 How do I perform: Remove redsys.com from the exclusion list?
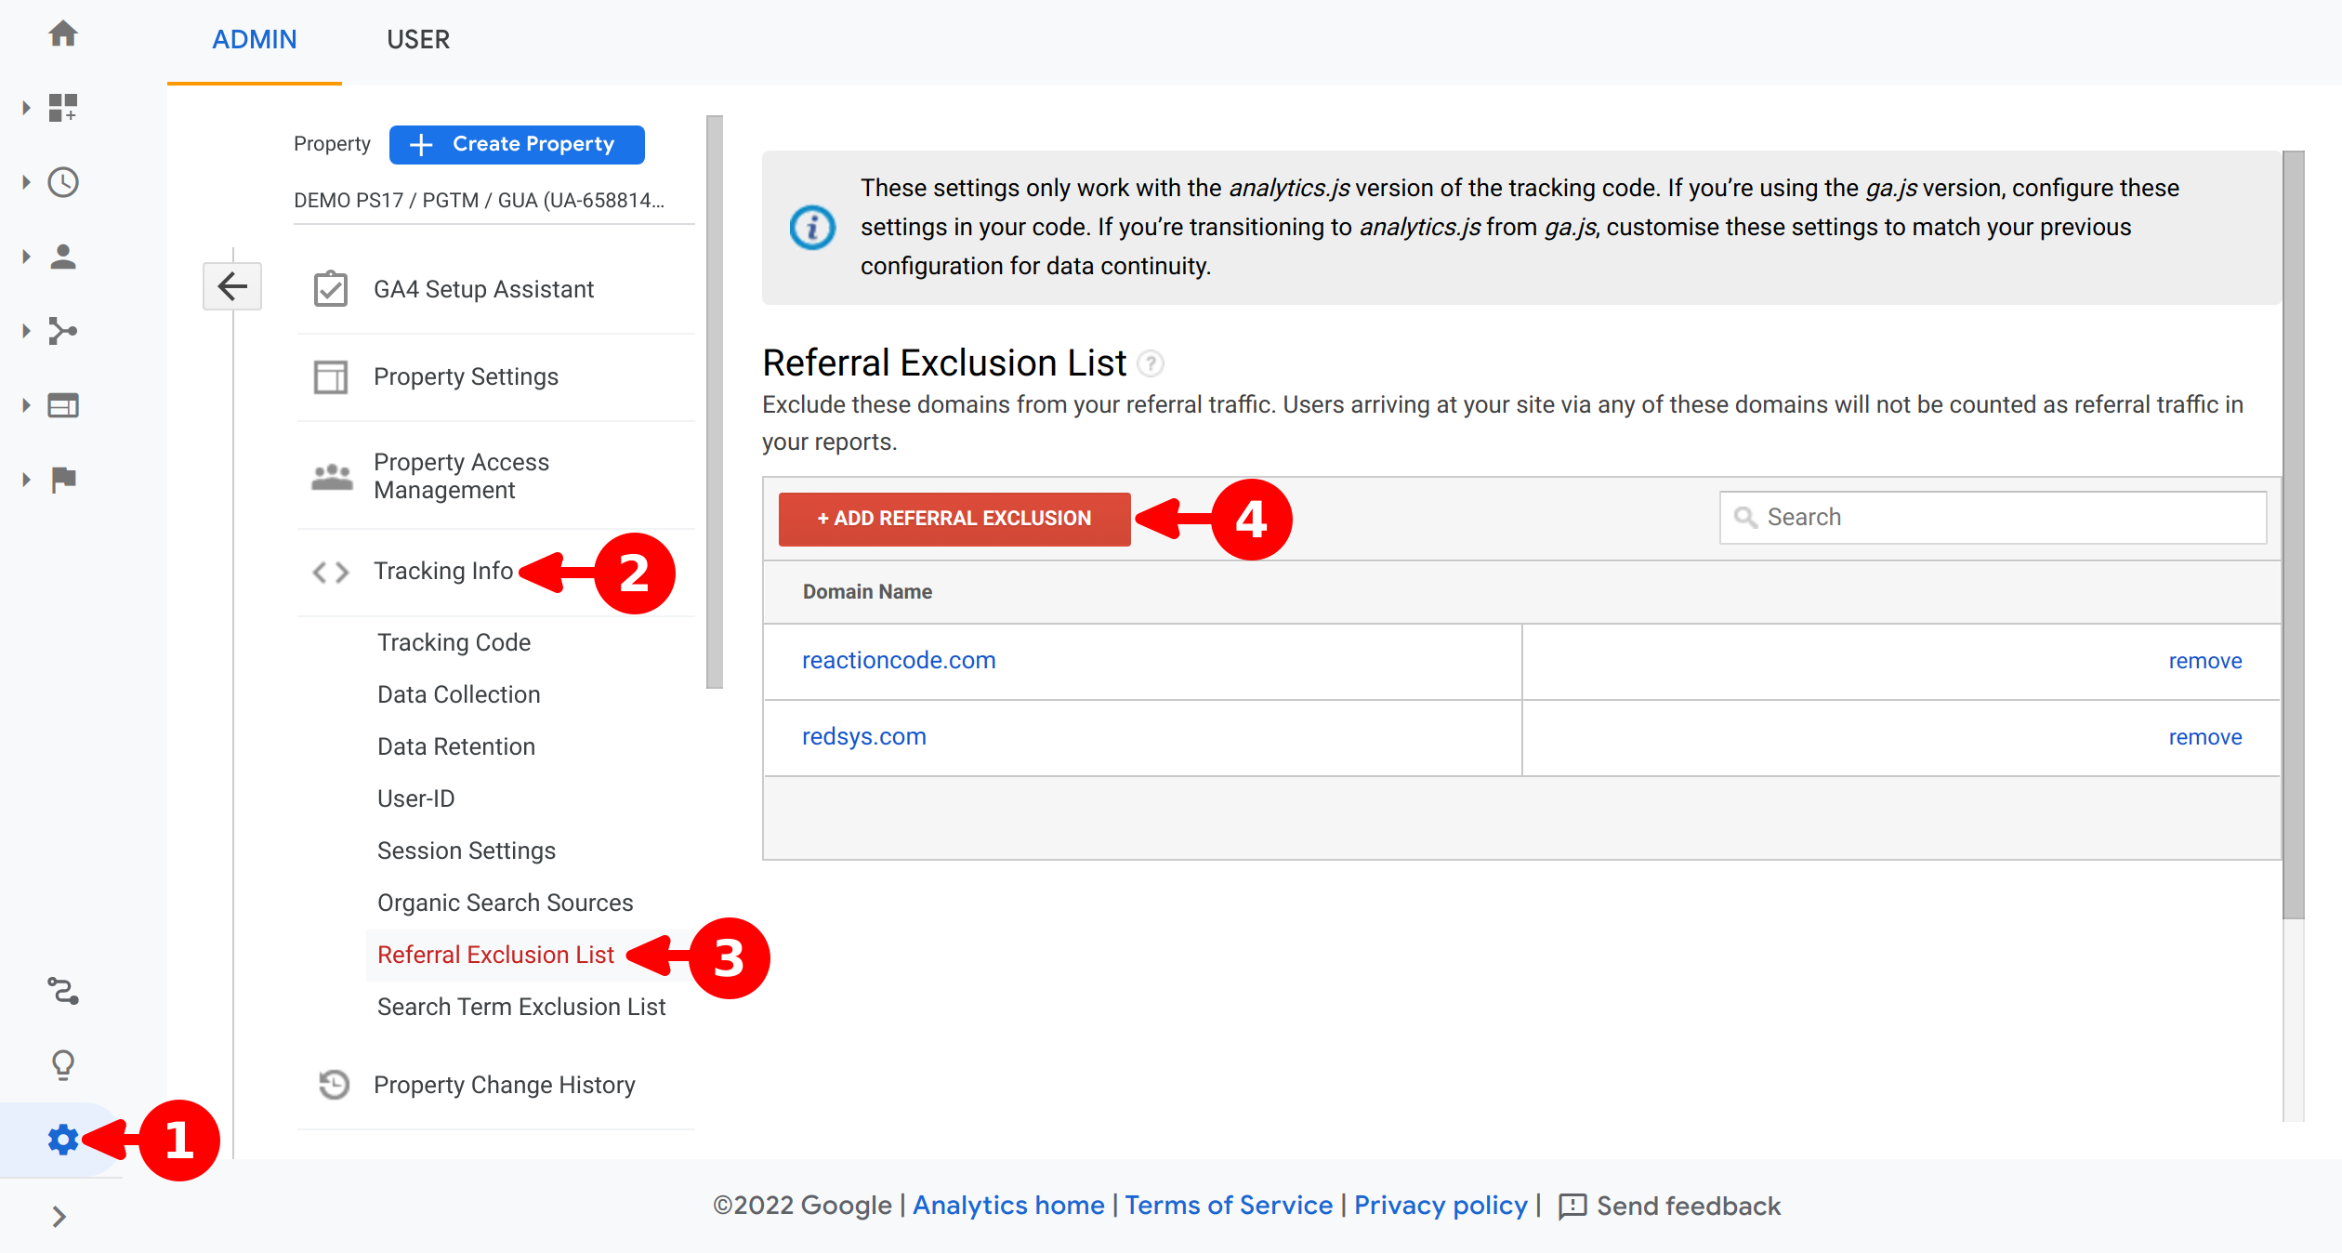[2204, 738]
